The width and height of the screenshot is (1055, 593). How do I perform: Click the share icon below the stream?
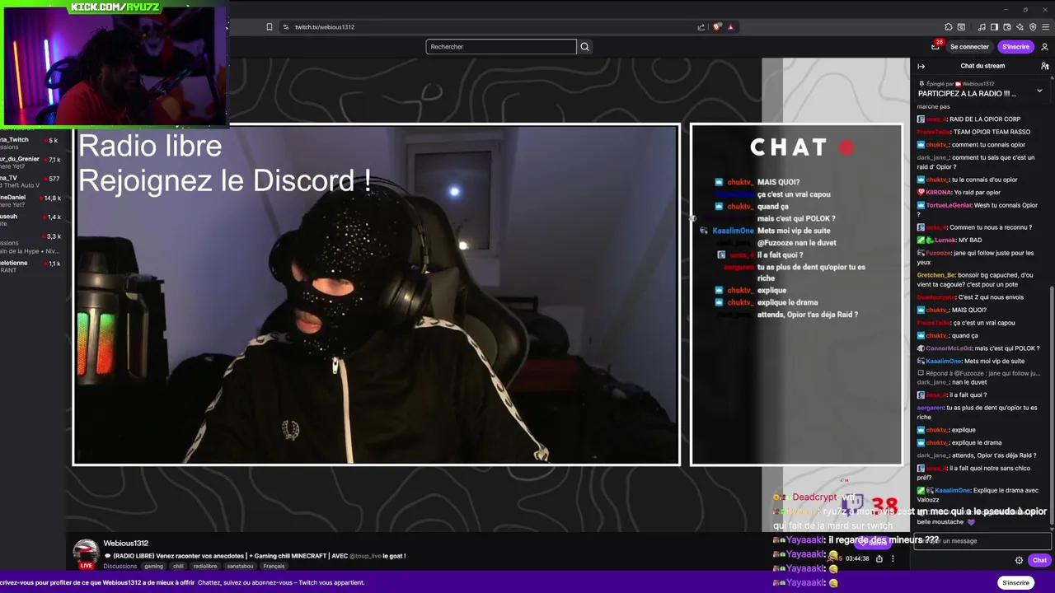coord(879,558)
